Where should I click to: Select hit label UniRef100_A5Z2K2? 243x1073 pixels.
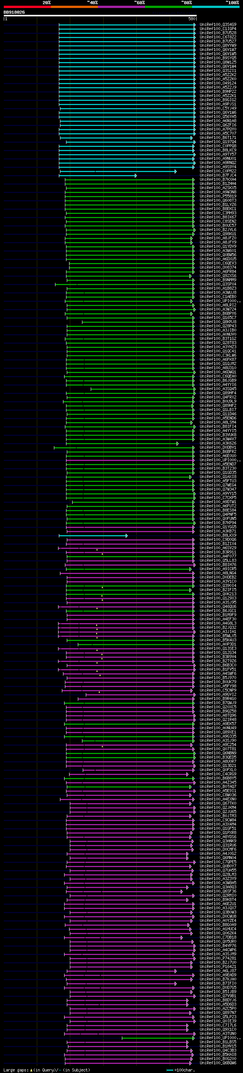point(218,75)
